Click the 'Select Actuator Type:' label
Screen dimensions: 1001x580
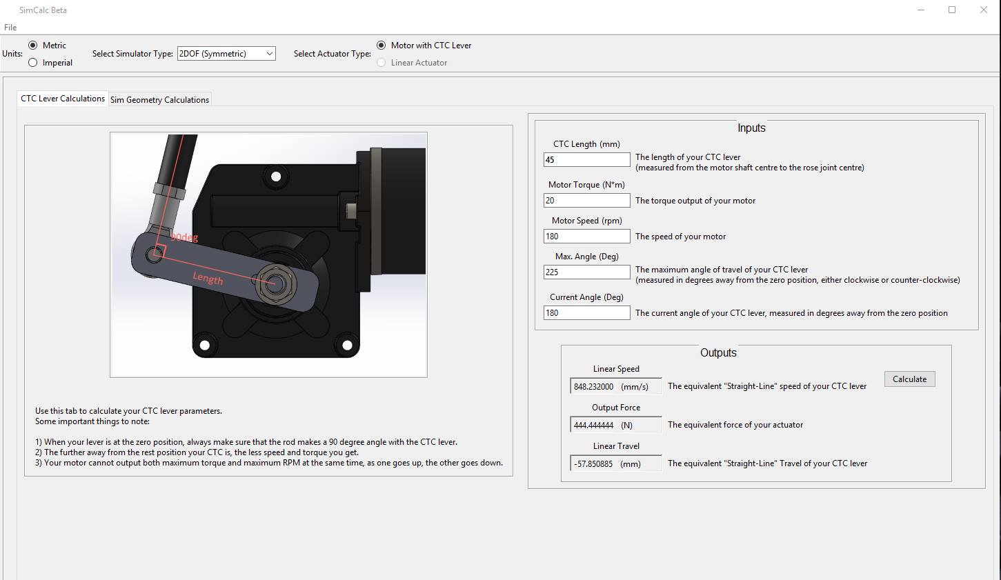(333, 54)
